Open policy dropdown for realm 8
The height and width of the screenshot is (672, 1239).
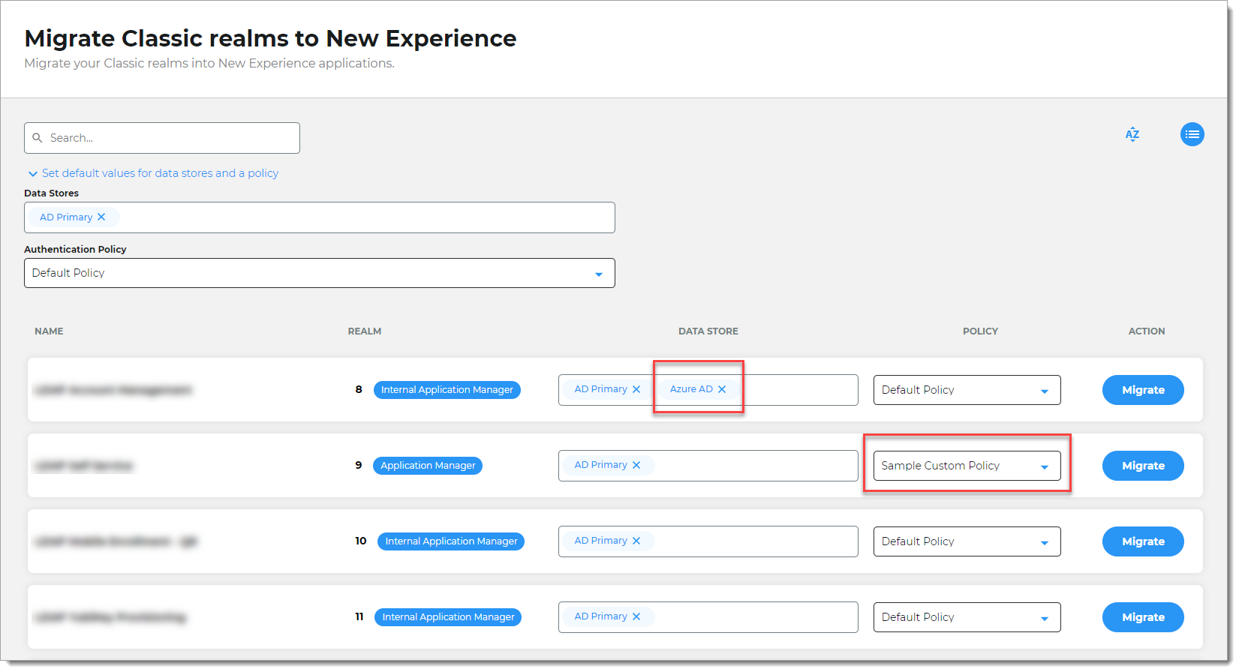(x=967, y=390)
